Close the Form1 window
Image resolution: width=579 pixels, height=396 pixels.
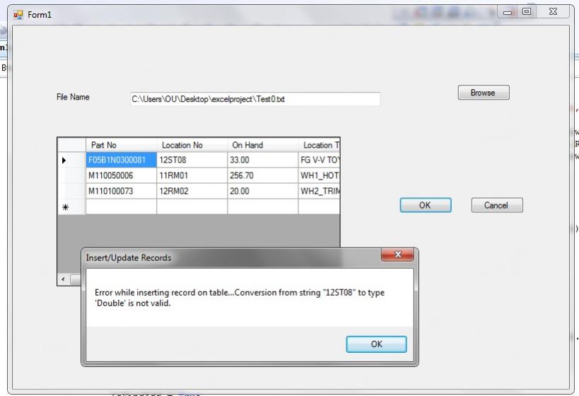553,12
